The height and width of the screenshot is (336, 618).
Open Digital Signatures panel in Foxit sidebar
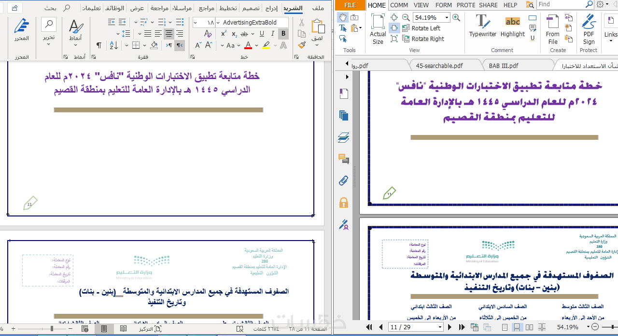tap(344, 224)
